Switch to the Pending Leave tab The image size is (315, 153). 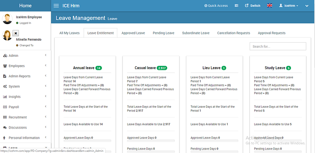(x=163, y=33)
